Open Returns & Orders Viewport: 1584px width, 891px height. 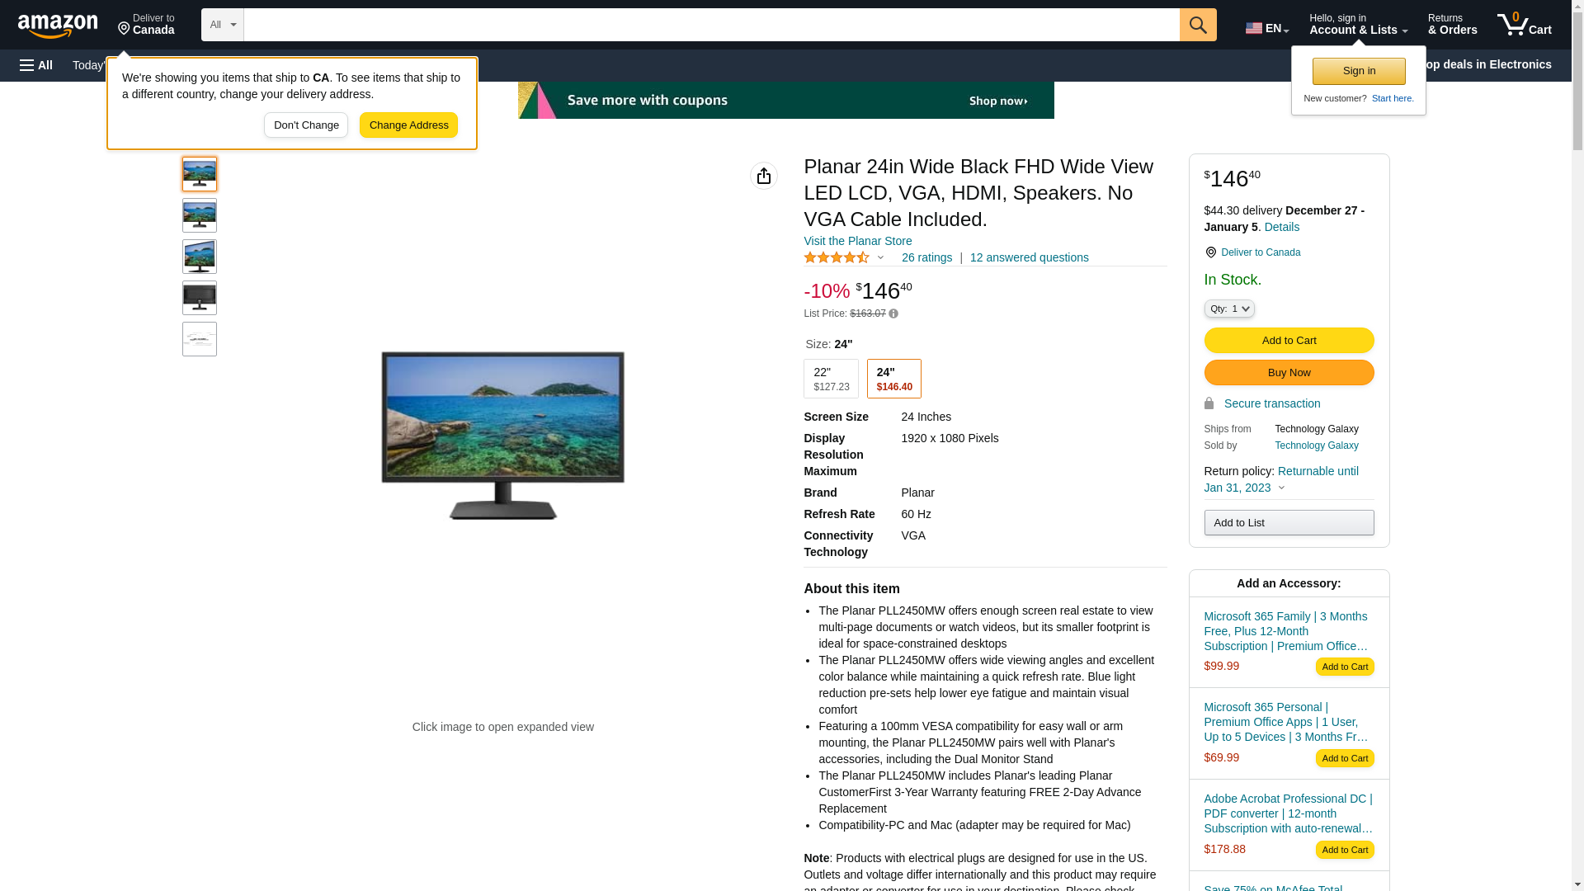(x=1452, y=25)
